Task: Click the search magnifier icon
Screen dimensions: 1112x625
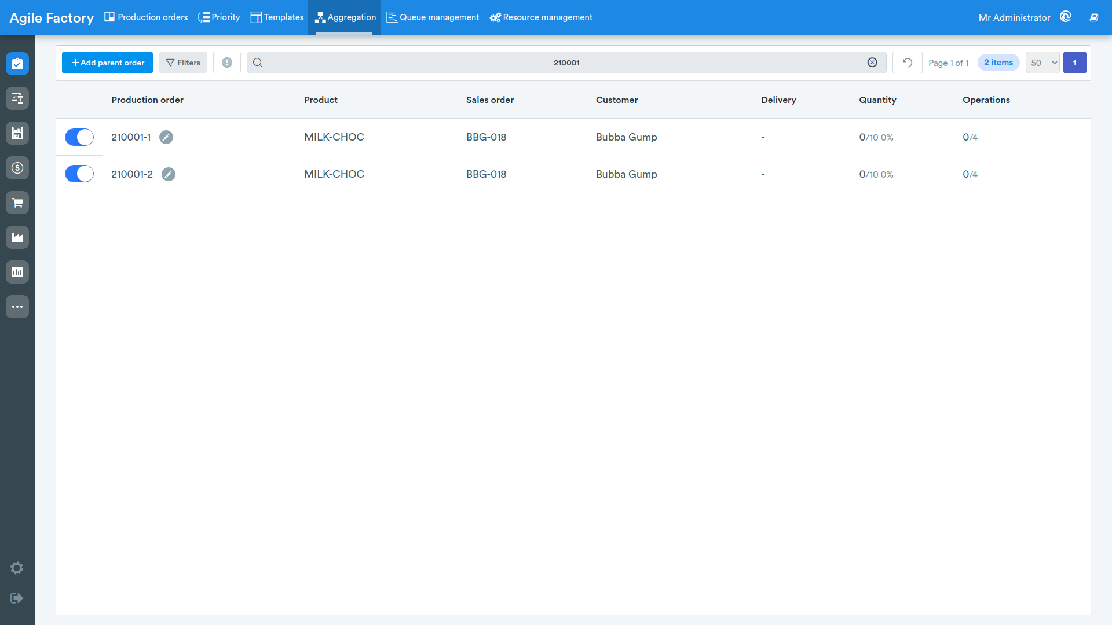Action: [258, 62]
